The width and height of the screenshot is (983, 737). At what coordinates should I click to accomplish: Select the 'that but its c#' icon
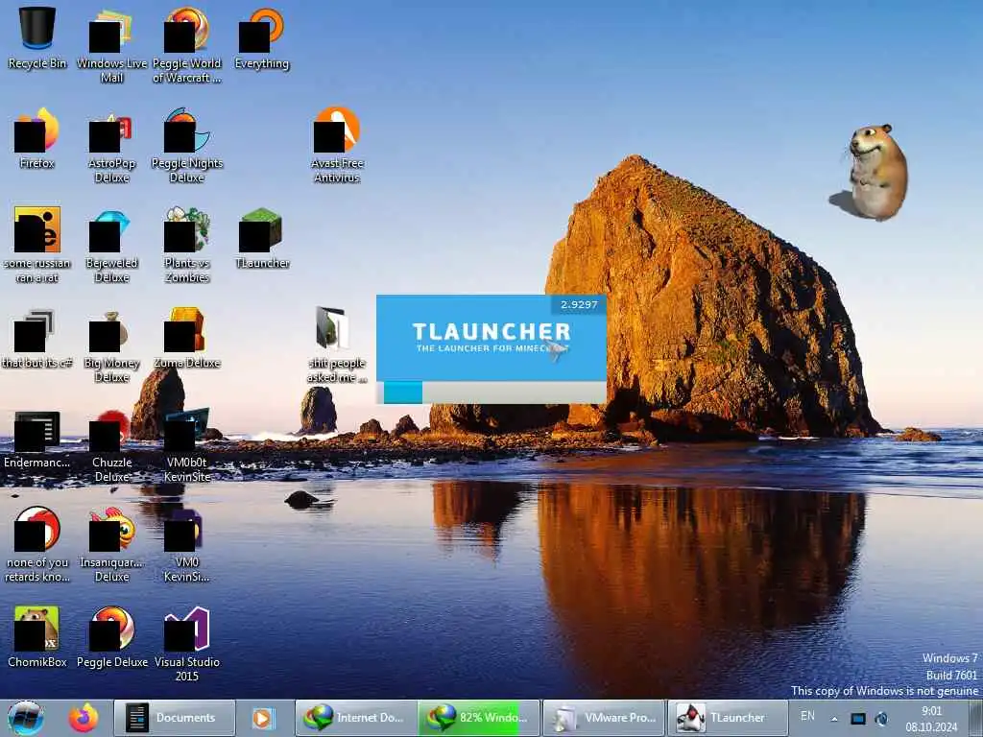coord(37,338)
